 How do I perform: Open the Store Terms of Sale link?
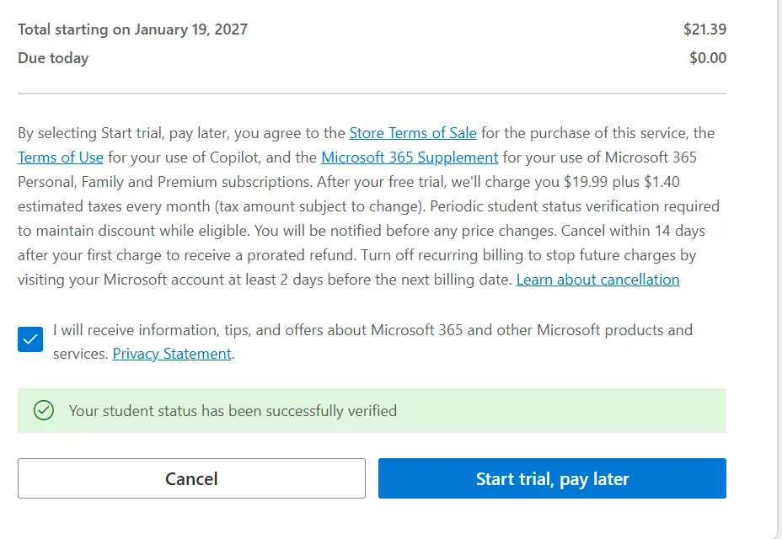413,133
